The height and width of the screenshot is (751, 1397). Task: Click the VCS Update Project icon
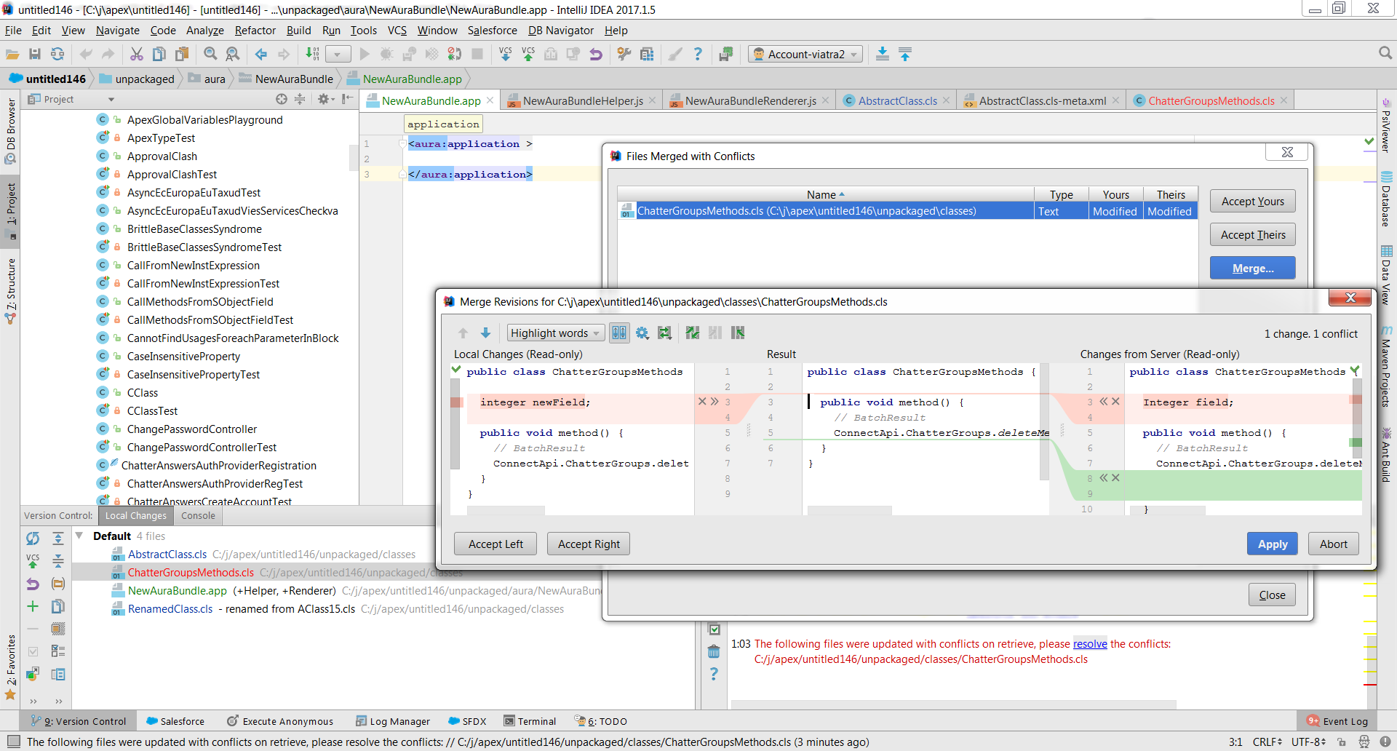[506, 54]
